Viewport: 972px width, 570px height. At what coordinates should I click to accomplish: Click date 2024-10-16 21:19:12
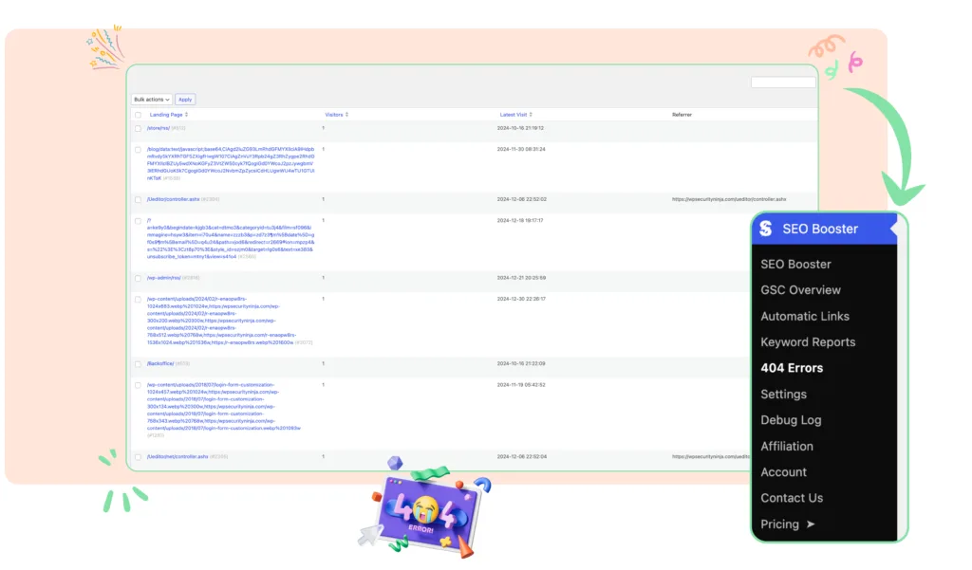pos(520,128)
